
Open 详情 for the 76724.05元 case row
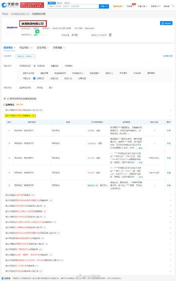tap(168, 158)
